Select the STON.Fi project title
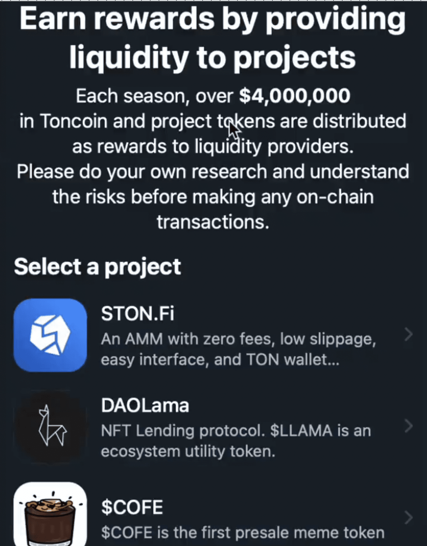427x546 pixels. (x=137, y=313)
